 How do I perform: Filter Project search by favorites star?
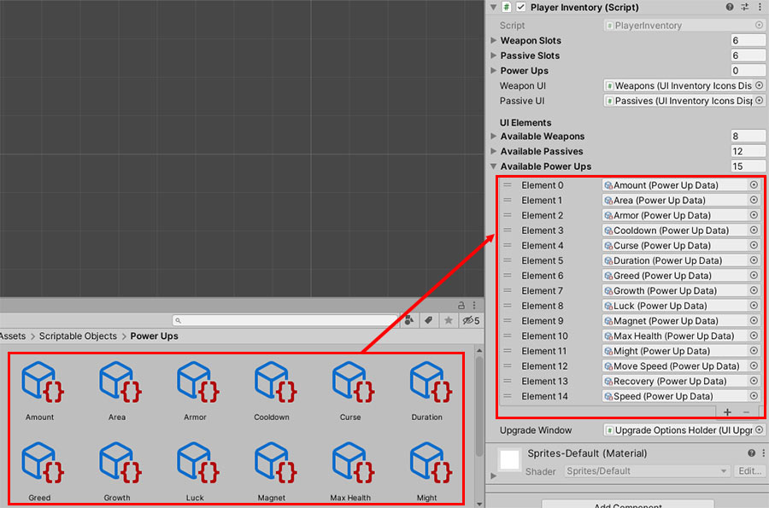click(x=447, y=321)
